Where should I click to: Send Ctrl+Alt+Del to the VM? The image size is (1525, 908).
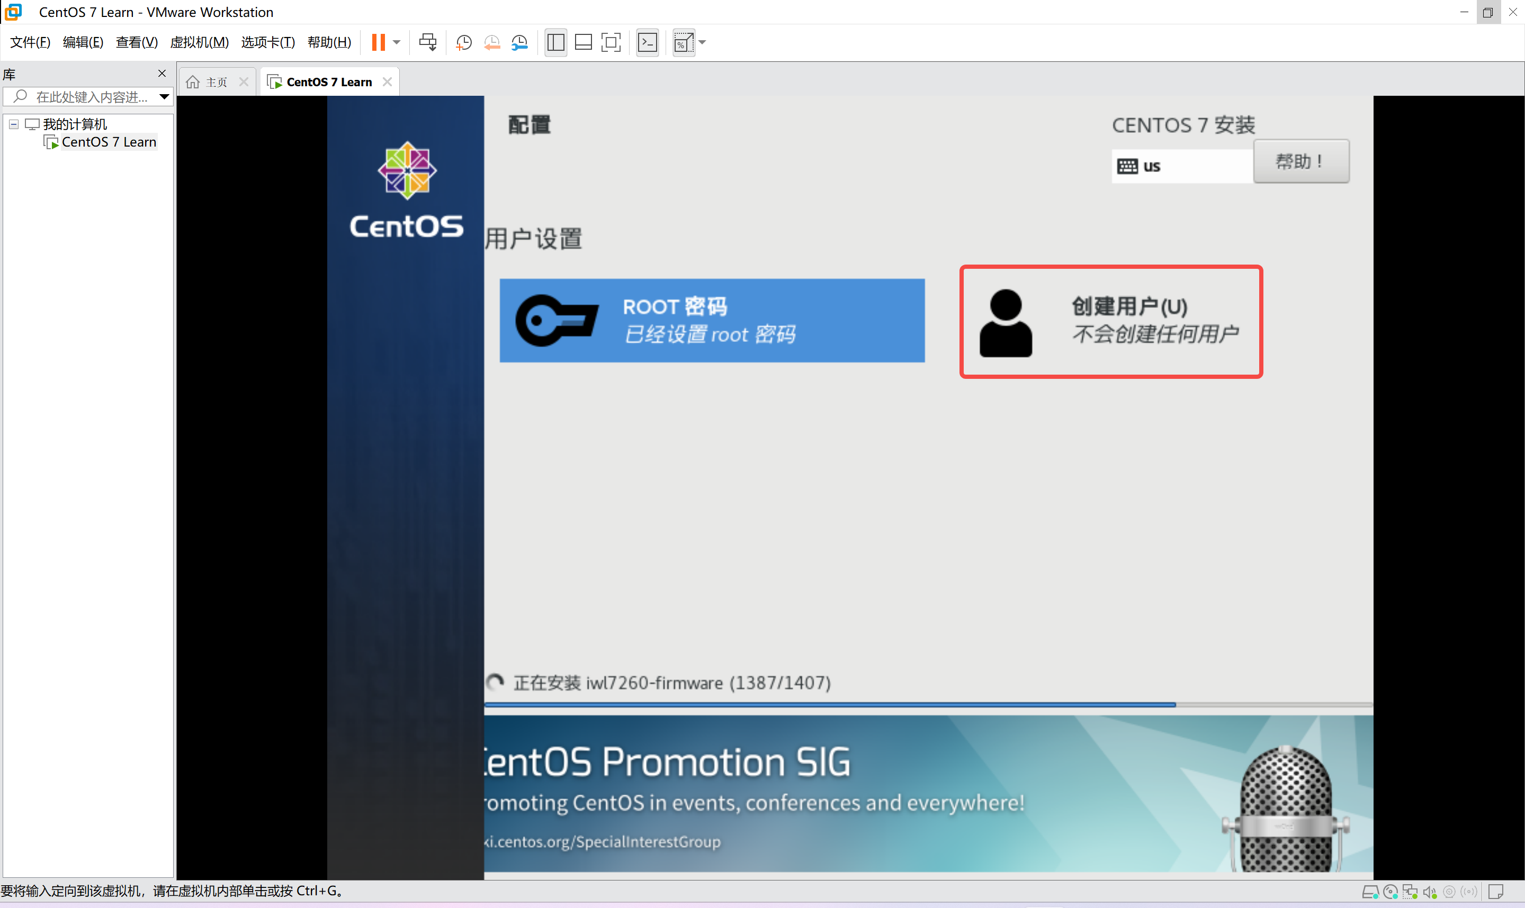(427, 42)
